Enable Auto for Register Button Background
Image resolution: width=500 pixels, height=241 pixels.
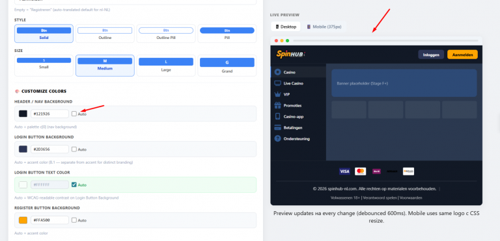click(74, 220)
